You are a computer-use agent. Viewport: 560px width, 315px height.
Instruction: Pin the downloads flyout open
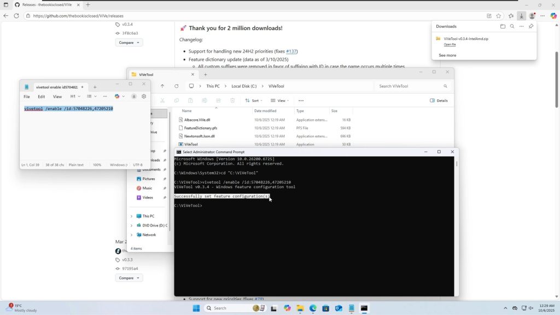(531, 26)
